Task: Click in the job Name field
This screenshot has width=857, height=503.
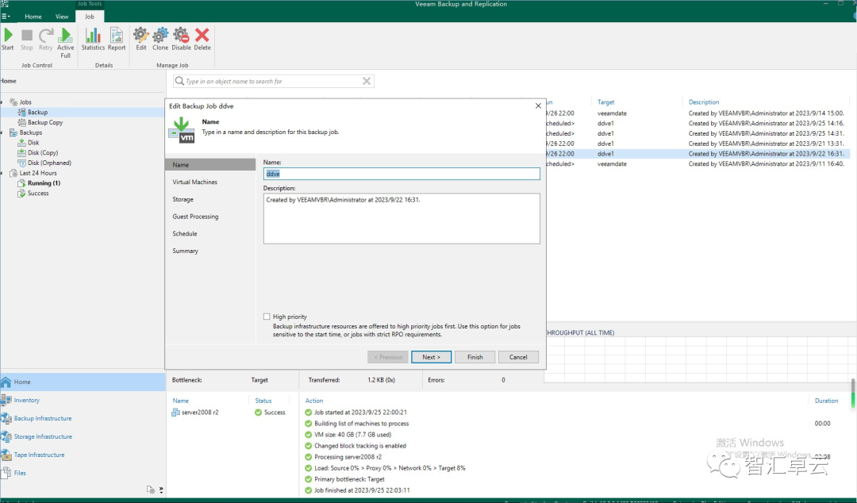Action: pos(402,174)
